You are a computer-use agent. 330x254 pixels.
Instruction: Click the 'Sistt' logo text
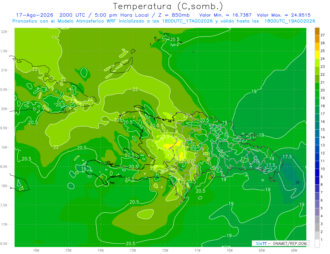[x=261, y=243]
